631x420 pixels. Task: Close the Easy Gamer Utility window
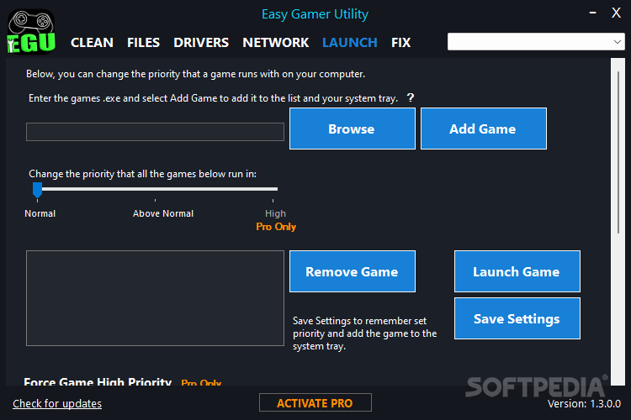coord(616,13)
